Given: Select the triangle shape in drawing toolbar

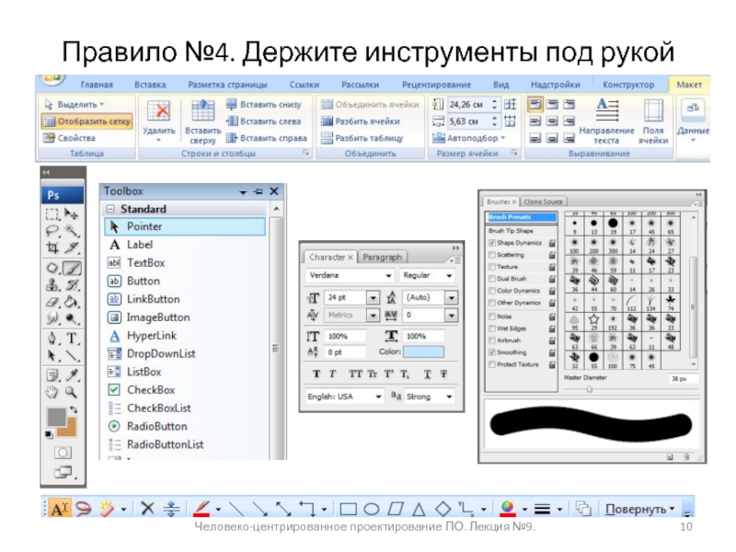Looking at the screenshot, I should [x=419, y=509].
